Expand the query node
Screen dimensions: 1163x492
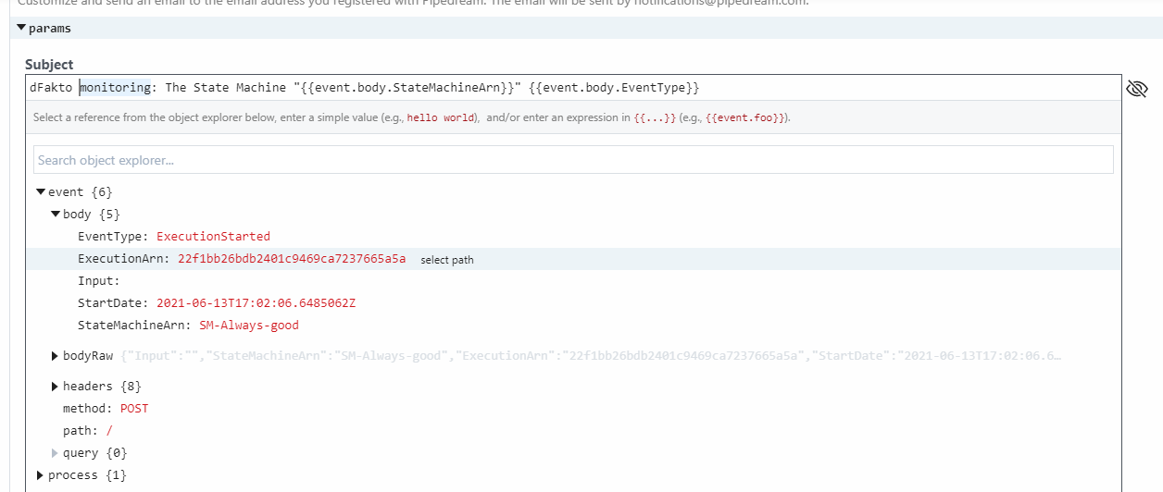(56, 453)
